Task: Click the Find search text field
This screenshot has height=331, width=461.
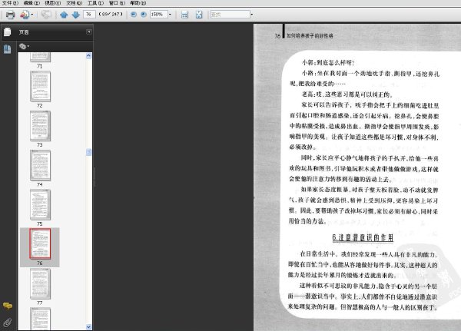Action: [230, 15]
